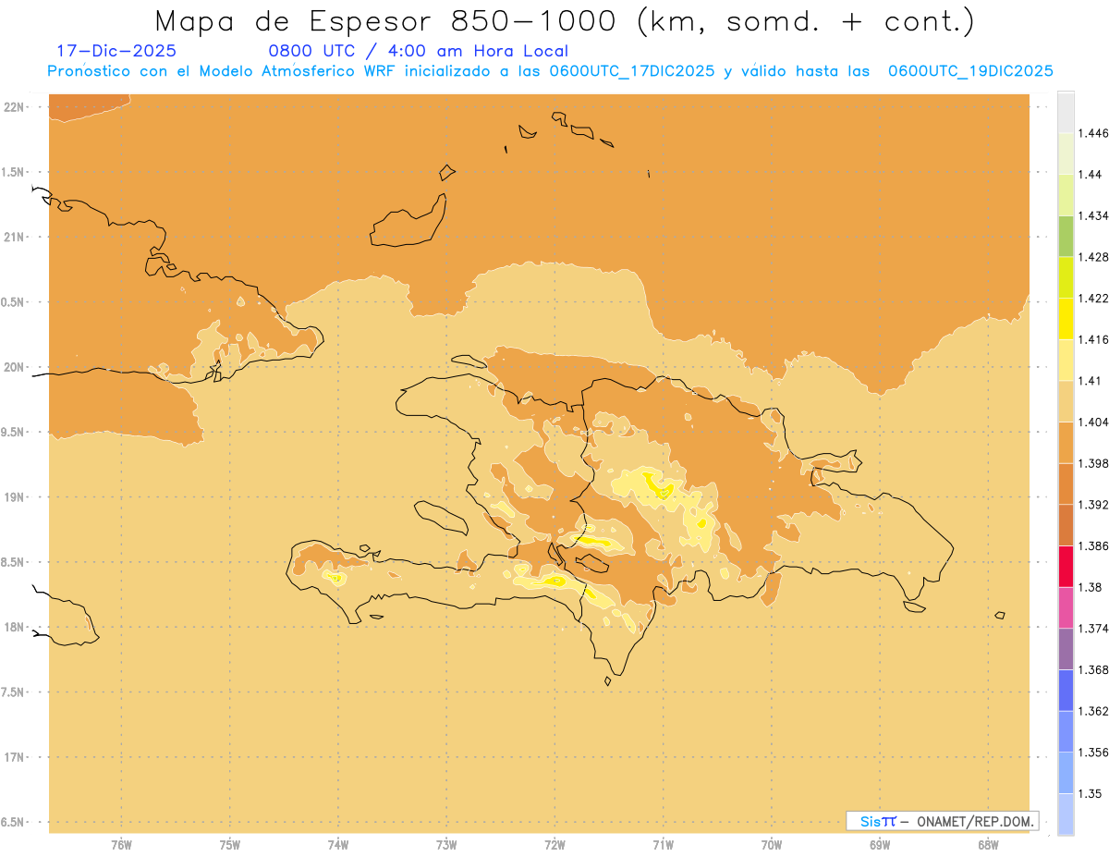
Task: Select the green color band between 1.428 and 1.434
Action: point(1066,236)
